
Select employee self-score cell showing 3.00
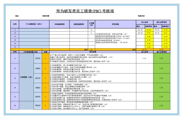pyautogui.click(x=145, y=58)
